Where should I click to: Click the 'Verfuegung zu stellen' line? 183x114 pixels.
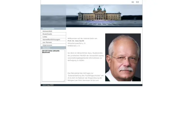(76, 60)
